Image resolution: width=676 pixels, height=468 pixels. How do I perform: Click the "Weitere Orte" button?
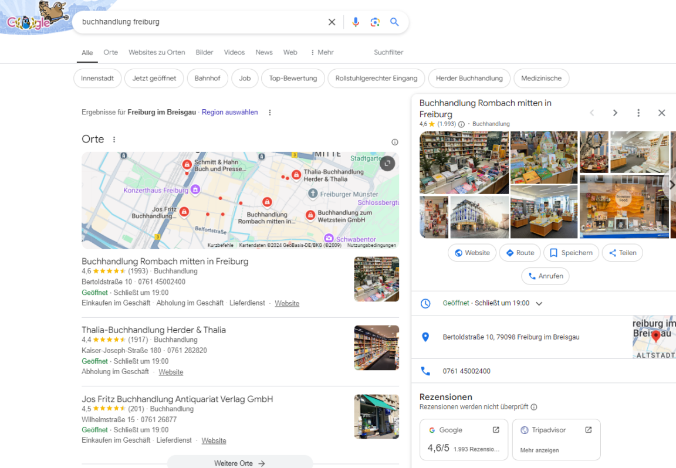[x=239, y=463]
